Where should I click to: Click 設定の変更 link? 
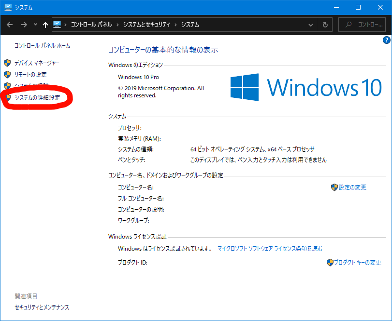click(352, 187)
